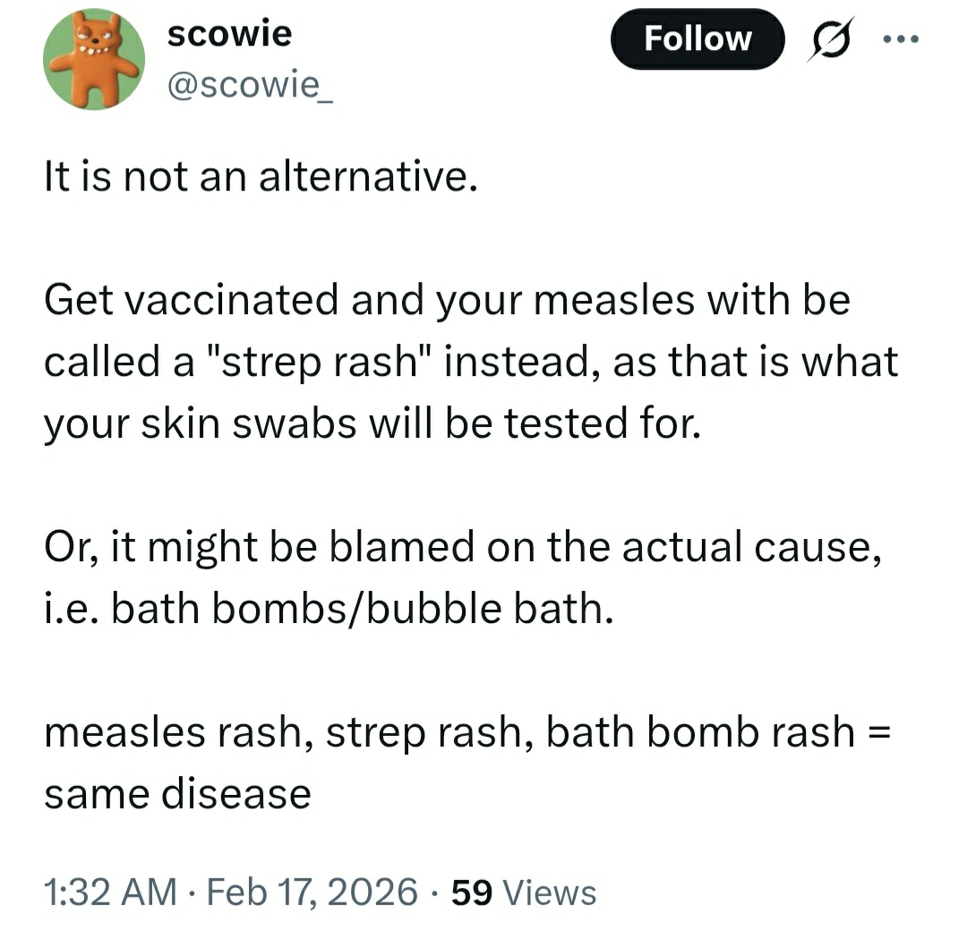Click the 1:32 AM timestamp
967x940 pixels.
pos(109,892)
